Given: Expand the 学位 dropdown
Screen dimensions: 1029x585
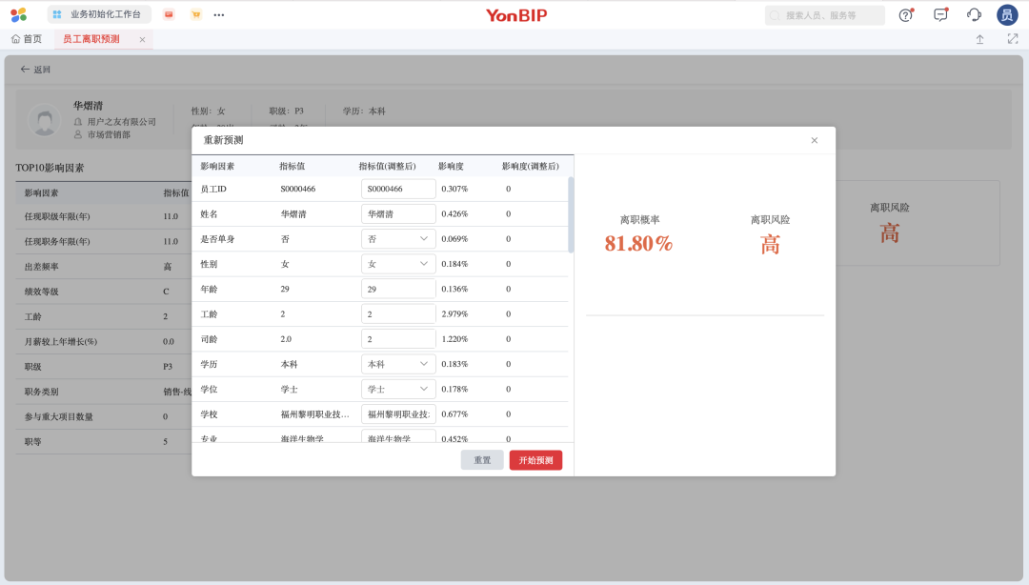Looking at the screenshot, I should 398,390.
